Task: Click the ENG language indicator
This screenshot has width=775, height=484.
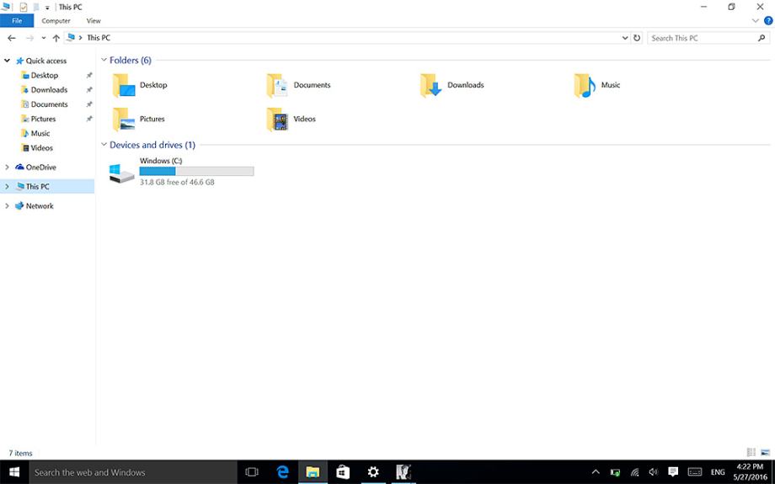Action: click(x=718, y=473)
